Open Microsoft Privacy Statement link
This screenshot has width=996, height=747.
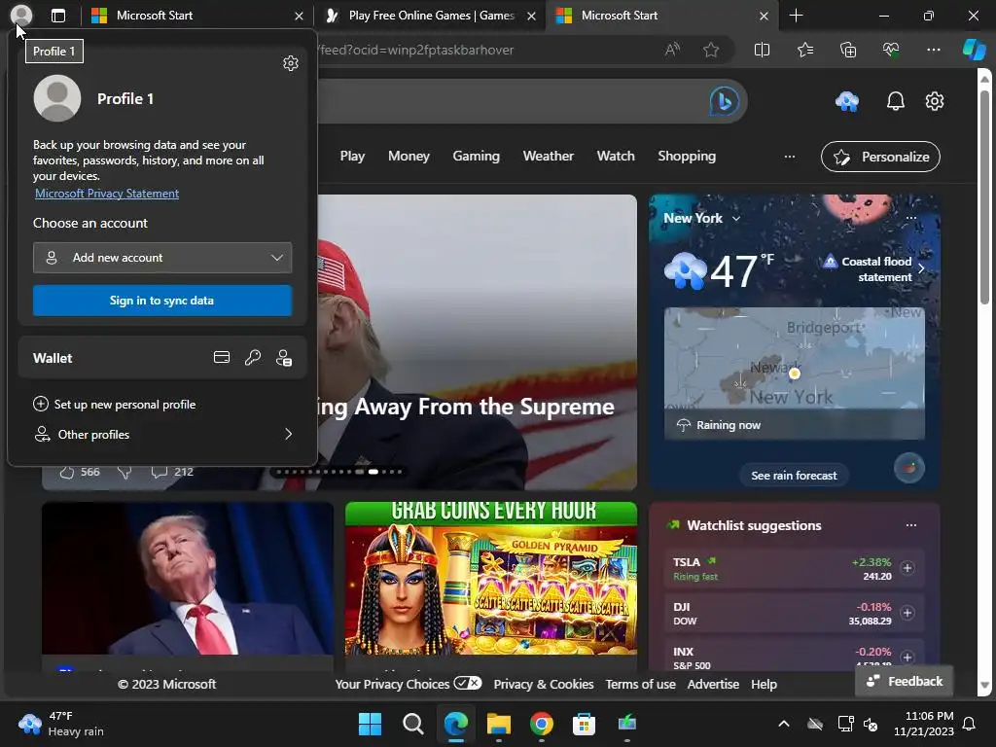pyautogui.click(x=107, y=194)
